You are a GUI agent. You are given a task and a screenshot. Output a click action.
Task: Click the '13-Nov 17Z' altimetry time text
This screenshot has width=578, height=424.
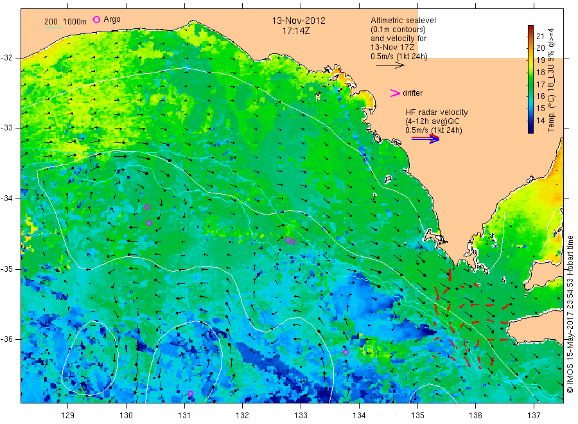click(x=392, y=48)
